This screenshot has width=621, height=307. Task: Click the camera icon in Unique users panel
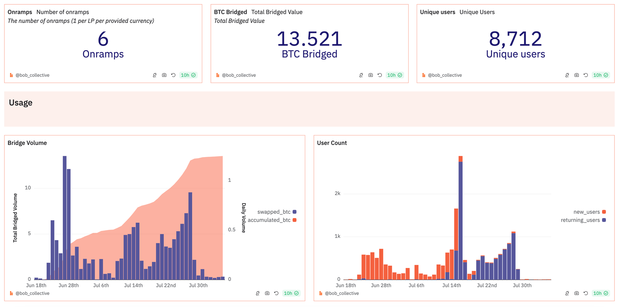pos(576,75)
